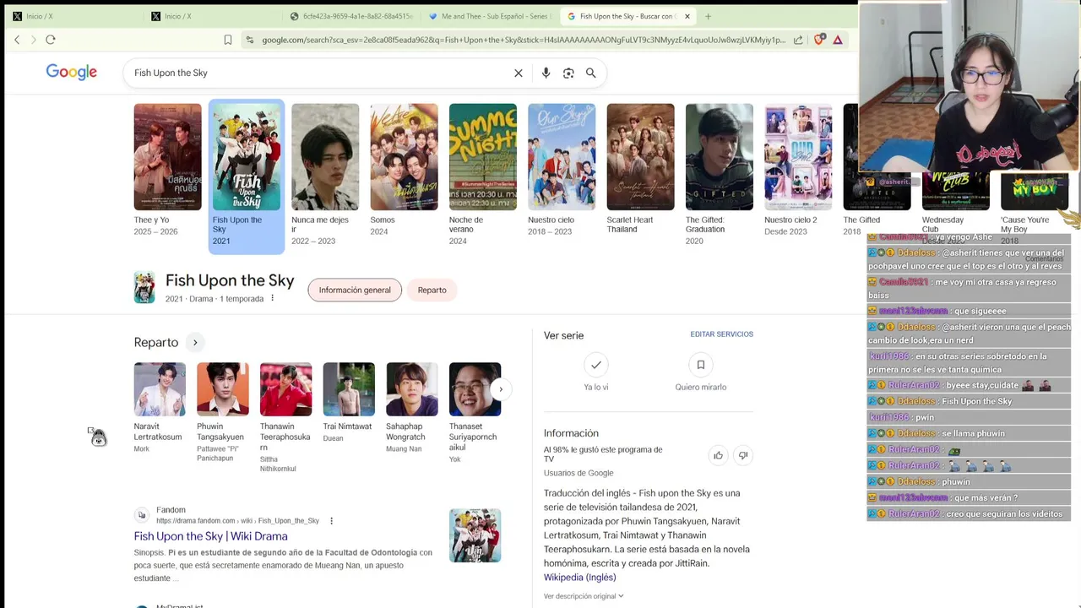Open Brave shields lion icon

(x=818, y=40)
